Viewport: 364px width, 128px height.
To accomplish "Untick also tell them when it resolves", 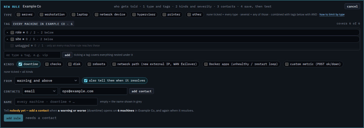I will 86,80.
